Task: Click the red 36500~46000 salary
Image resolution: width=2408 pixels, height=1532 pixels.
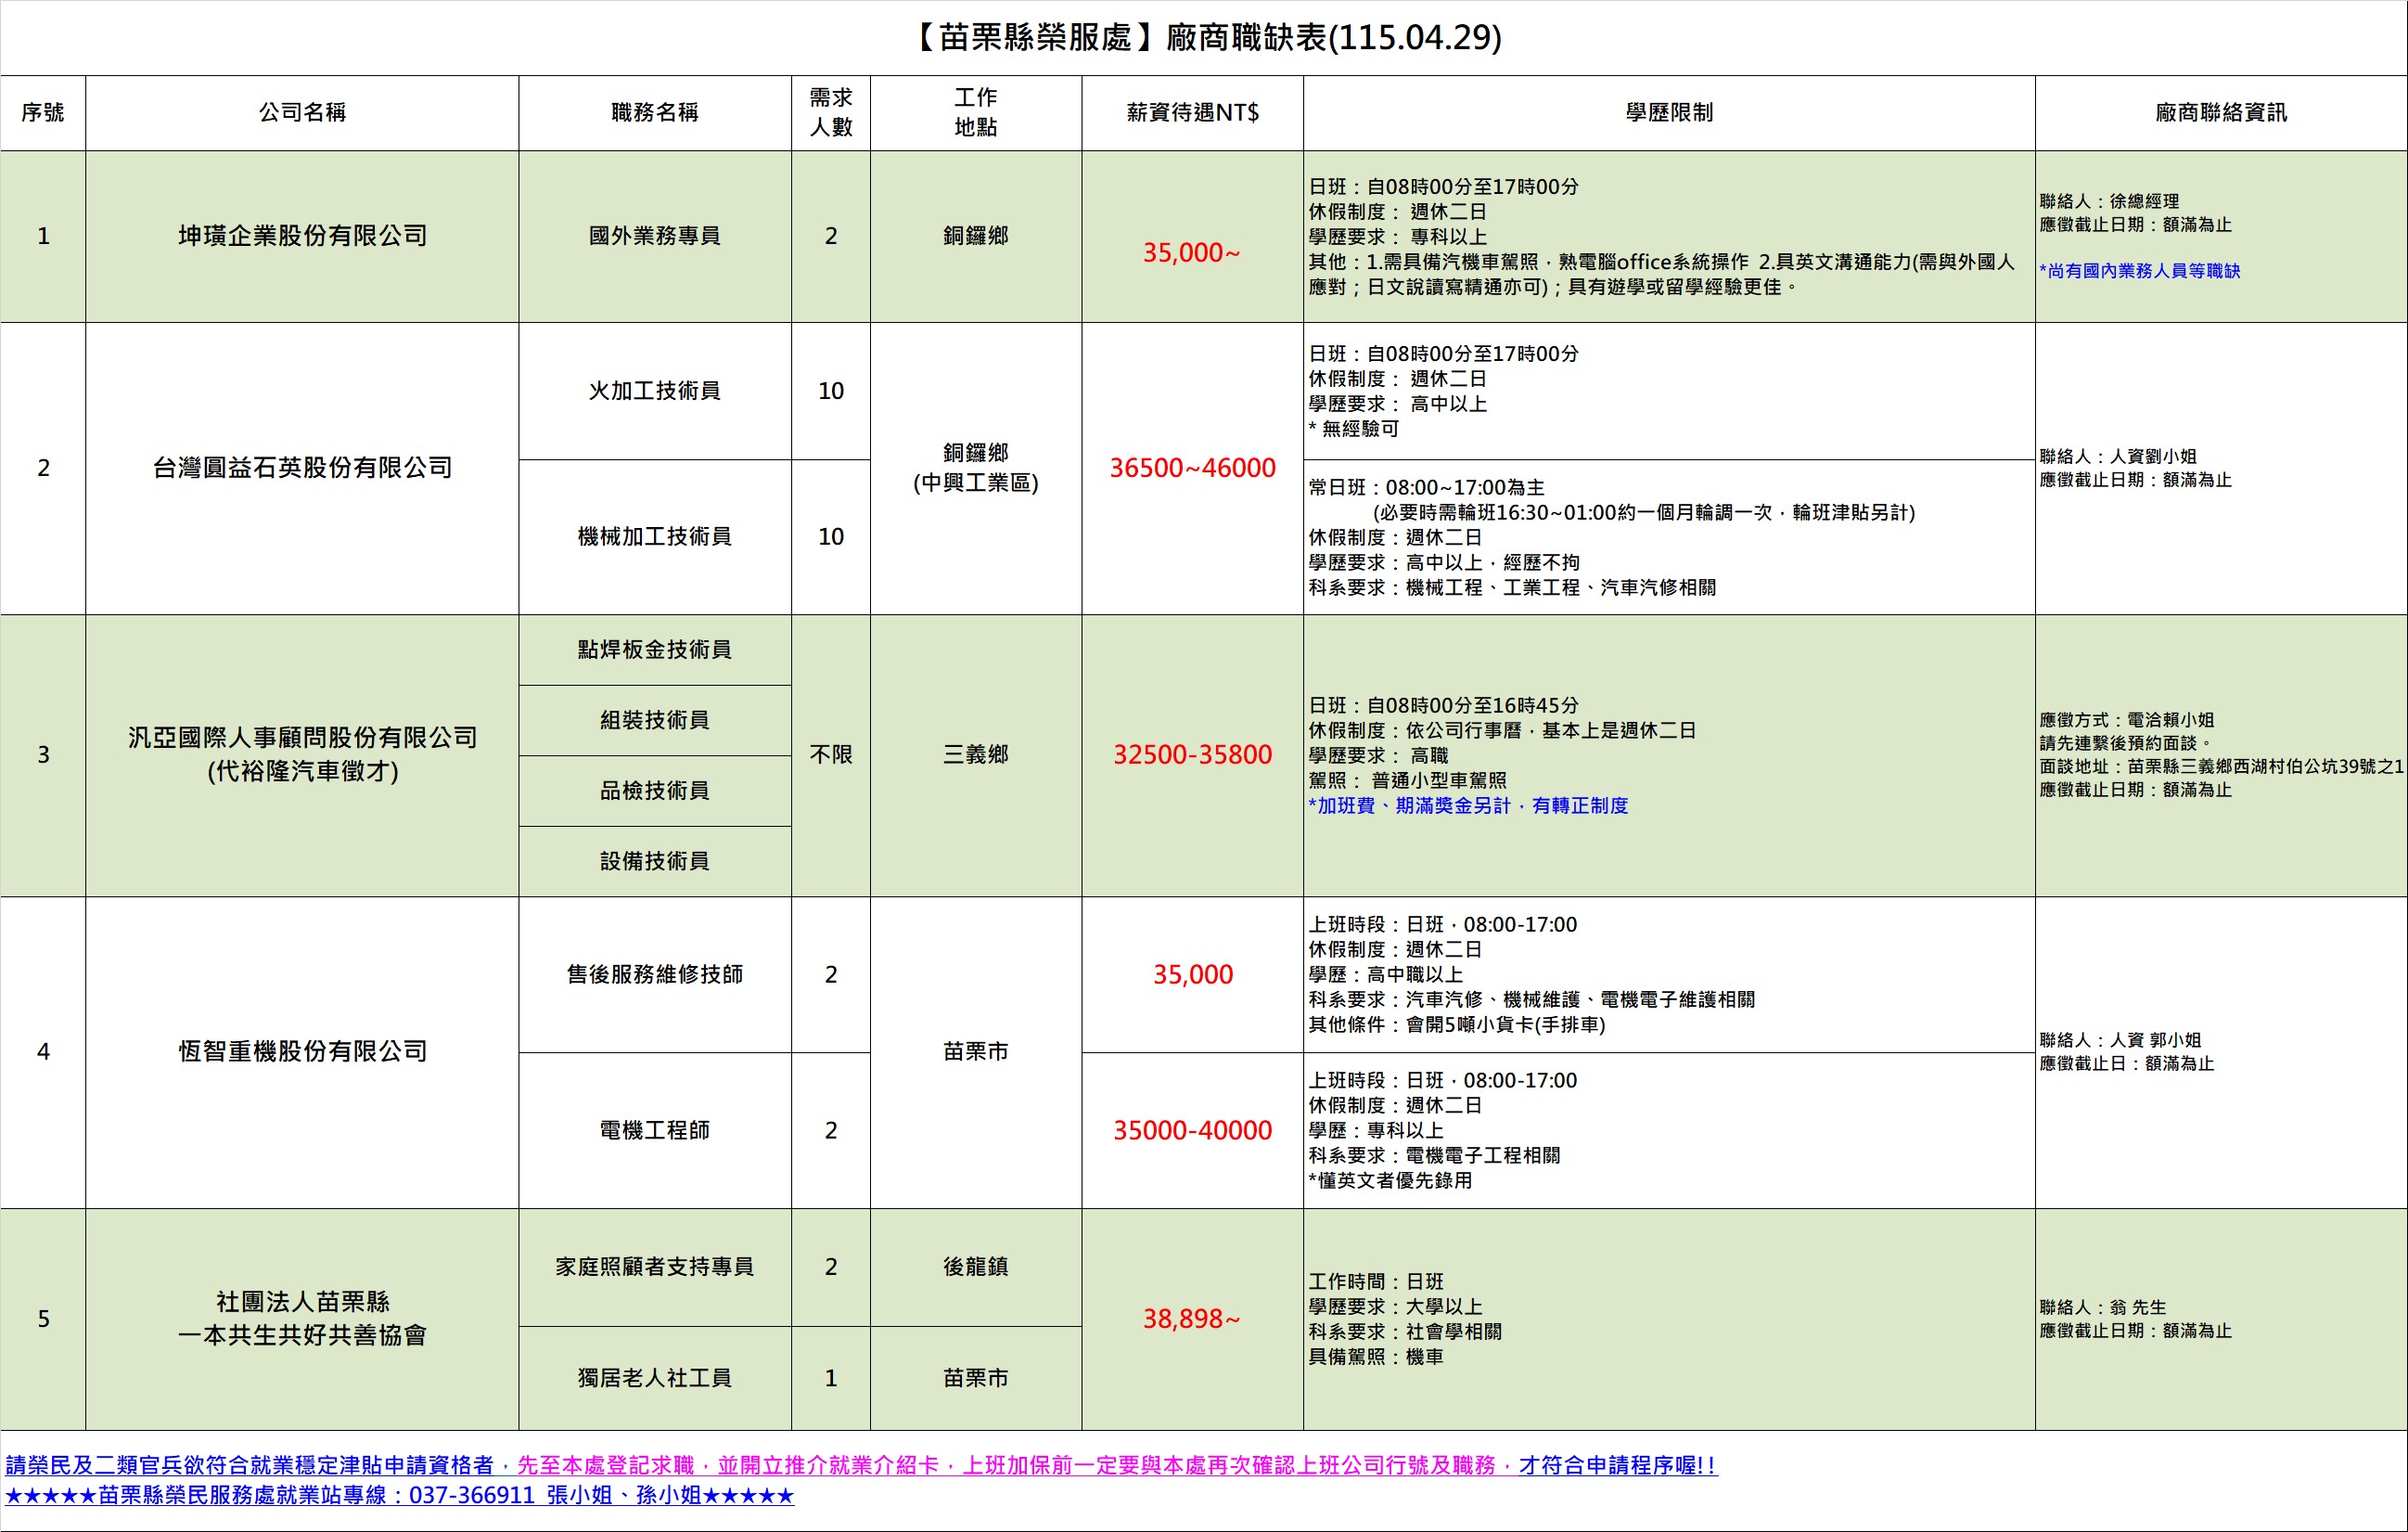Action: [1192, 468]
